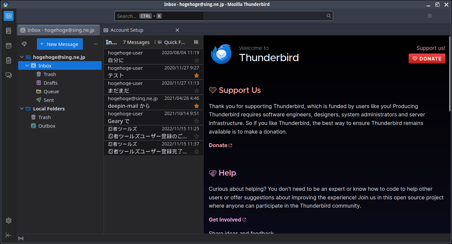Open Trash under the Inbox
The width and height of the screenshot is (452, 244).
[x=60, y=74]
